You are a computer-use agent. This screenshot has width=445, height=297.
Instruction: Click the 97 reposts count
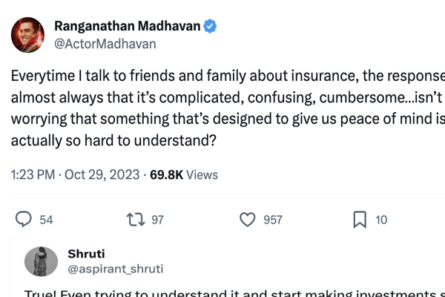pyautogui.click(x=157, y=220)
